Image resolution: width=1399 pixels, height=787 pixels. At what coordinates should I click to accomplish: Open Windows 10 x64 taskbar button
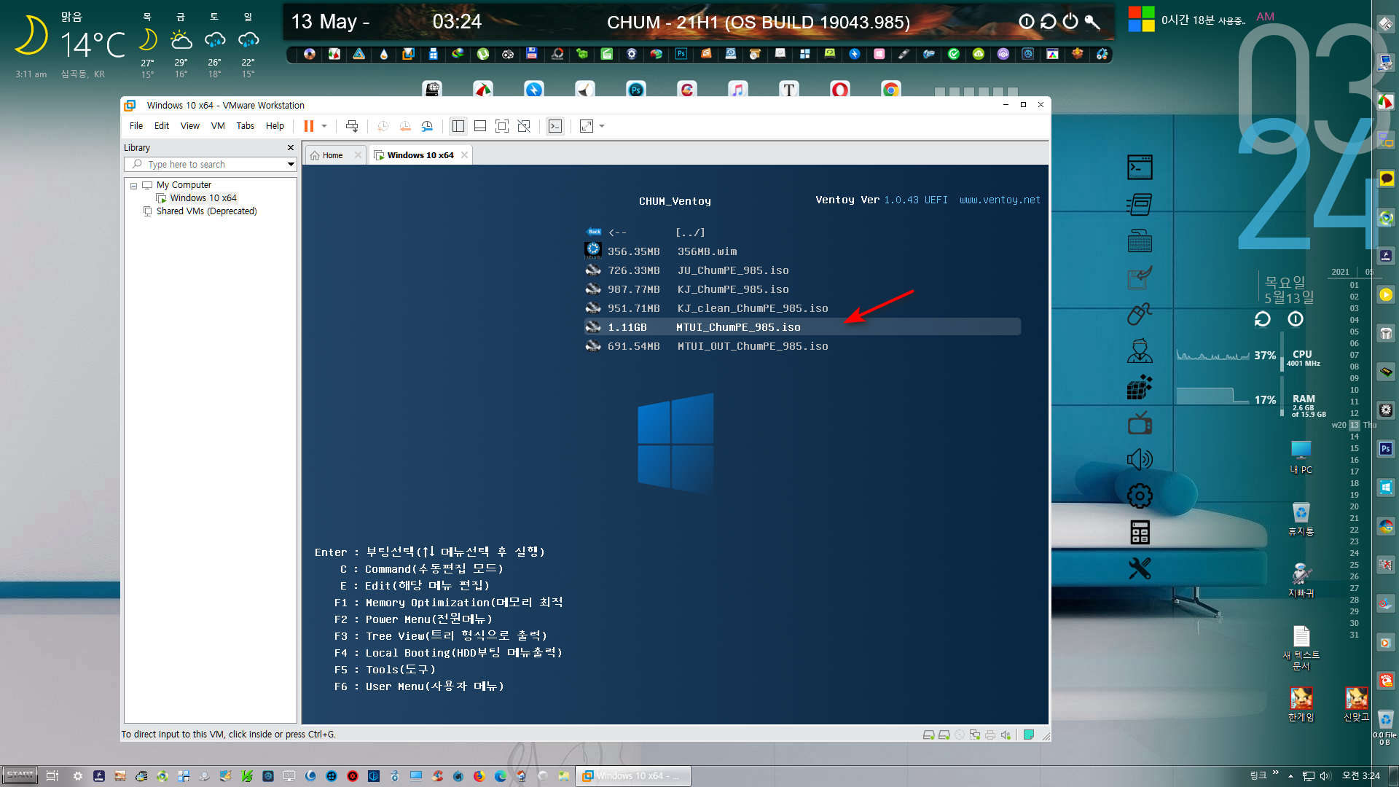point(632,775)
